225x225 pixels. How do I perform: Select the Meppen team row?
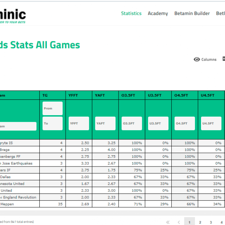112,204
